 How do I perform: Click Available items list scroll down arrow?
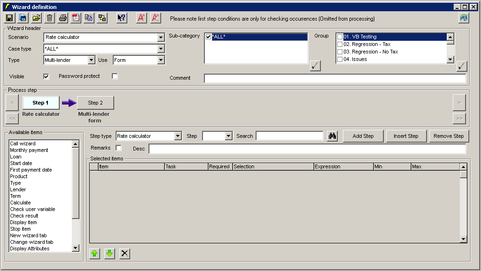point(76,248)
